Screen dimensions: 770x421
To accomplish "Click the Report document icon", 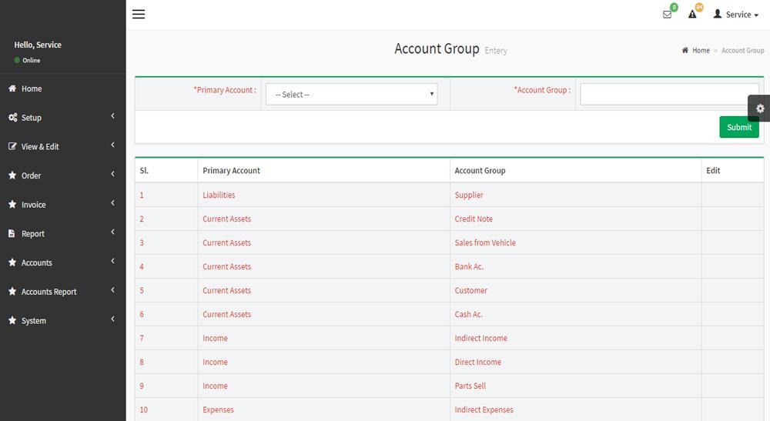I will point(12,233).
